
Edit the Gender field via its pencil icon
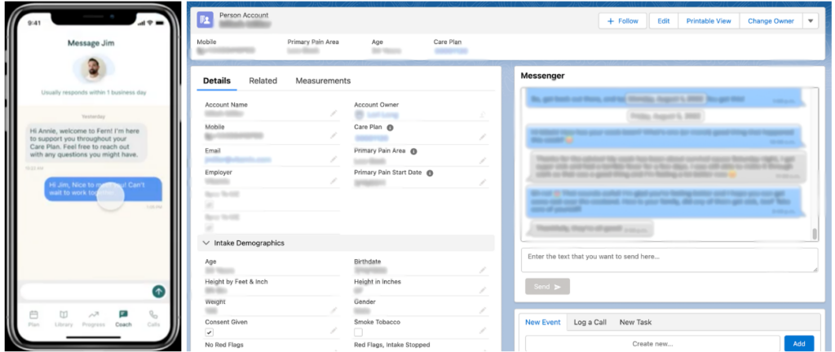(483, 310)
